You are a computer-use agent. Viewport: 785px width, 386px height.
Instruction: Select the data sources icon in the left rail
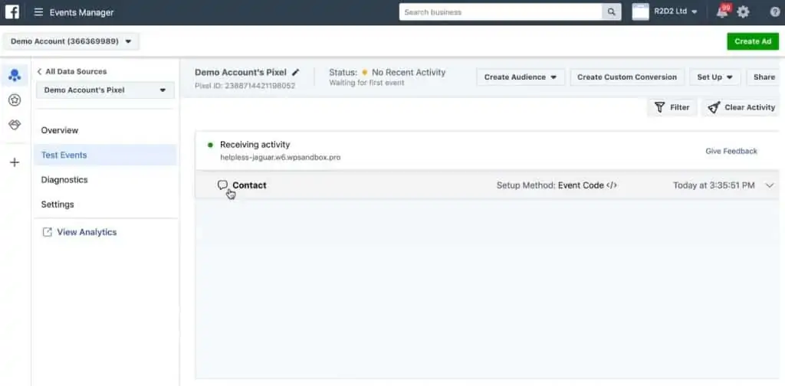click(14, 76)
